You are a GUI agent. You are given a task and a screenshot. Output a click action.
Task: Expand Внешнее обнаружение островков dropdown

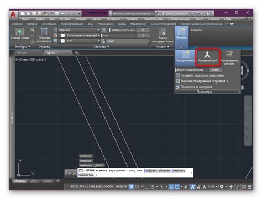point(228,81)
